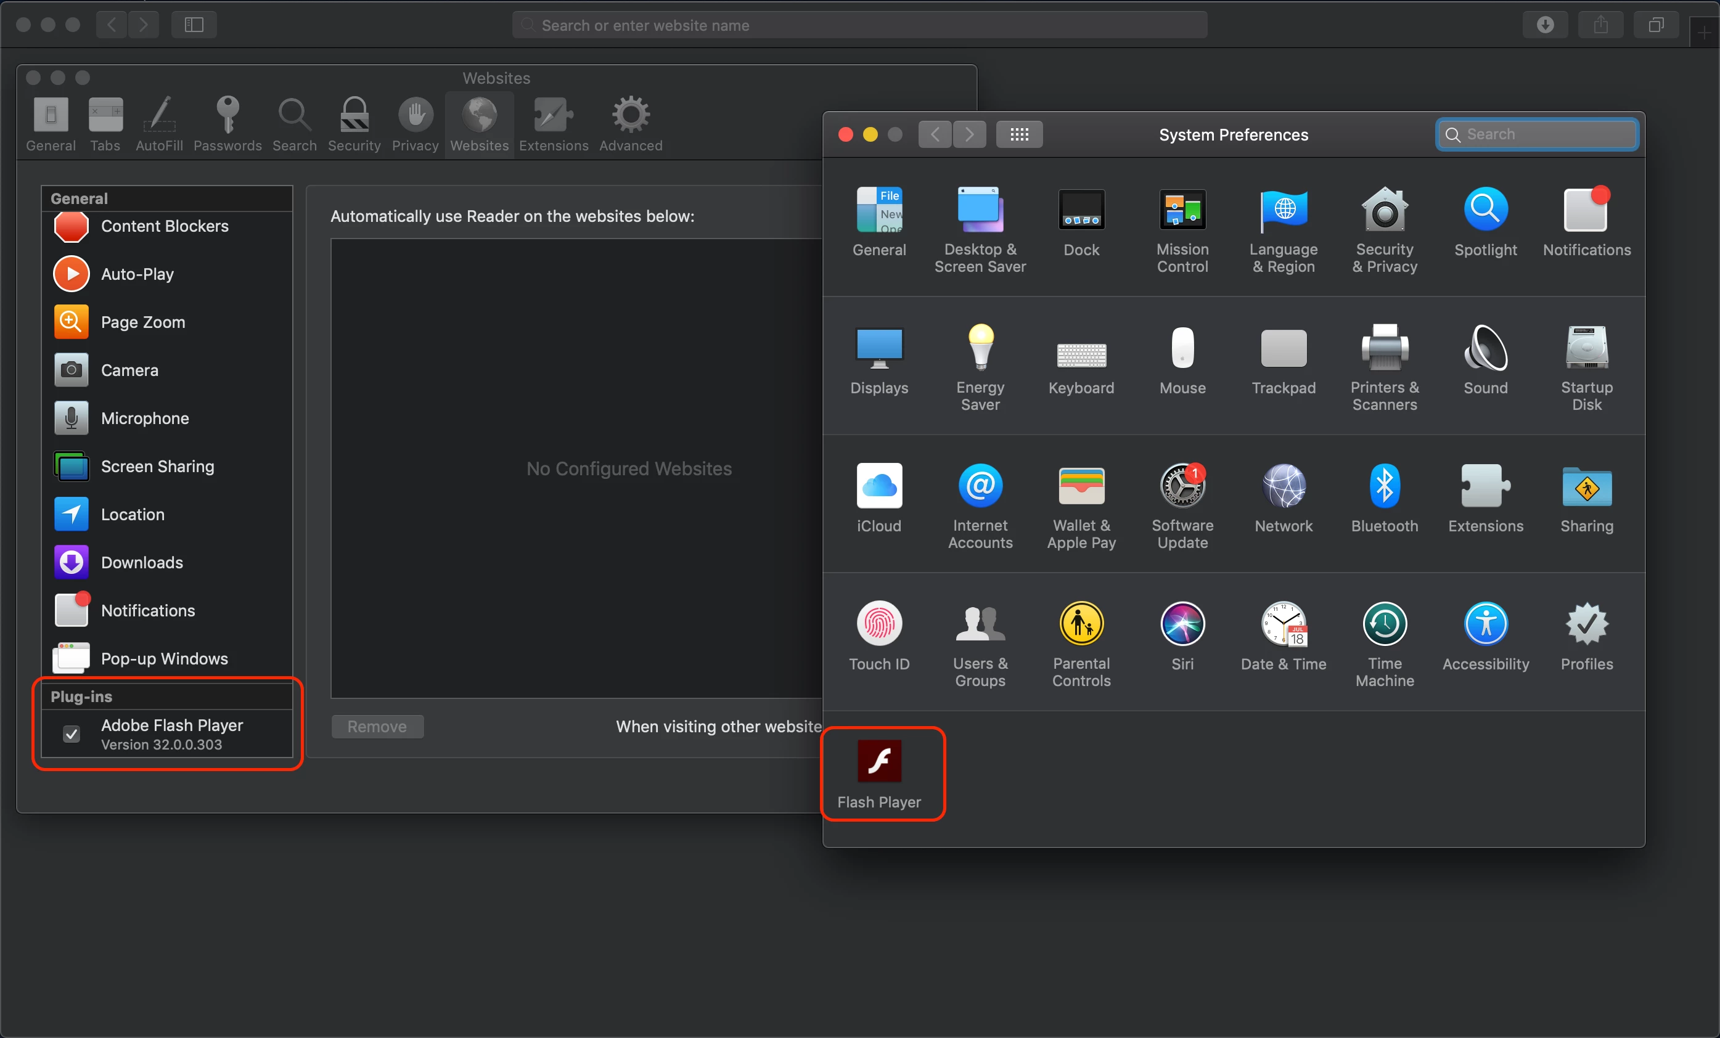Screen dimensions: 1720x1038
Task: Click the Remove button
Action: (x=377, y=727)
